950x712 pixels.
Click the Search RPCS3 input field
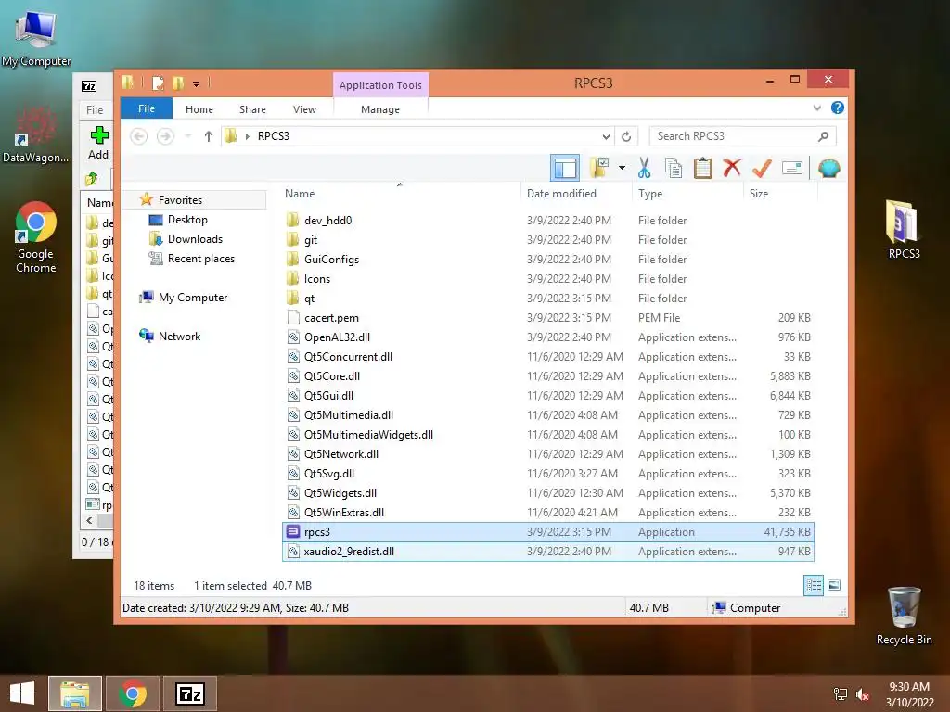743,136
